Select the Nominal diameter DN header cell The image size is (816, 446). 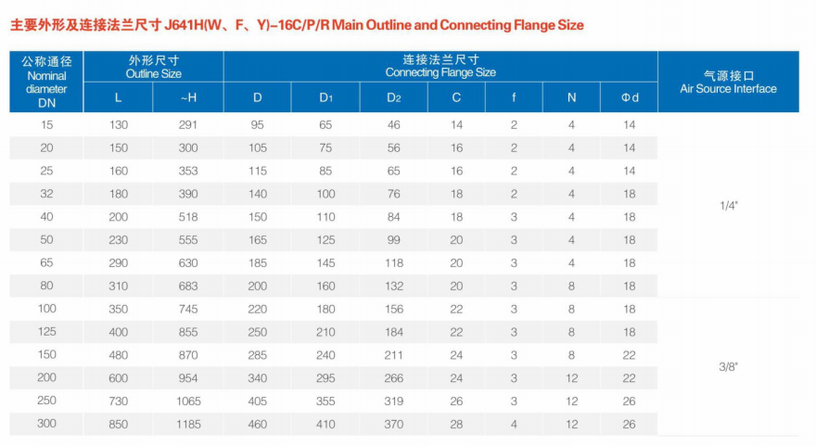pos(47,82)
